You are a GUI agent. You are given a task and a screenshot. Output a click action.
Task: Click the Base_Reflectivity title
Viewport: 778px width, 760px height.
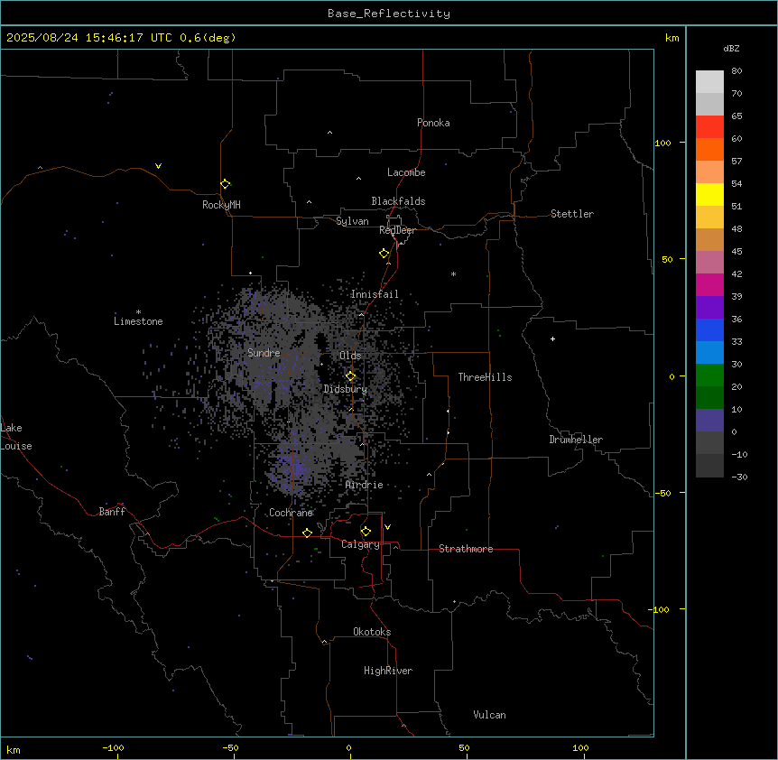point(389,14)
